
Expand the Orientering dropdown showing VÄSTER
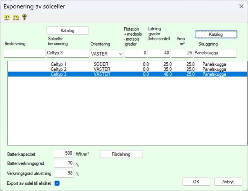[106, 54]
